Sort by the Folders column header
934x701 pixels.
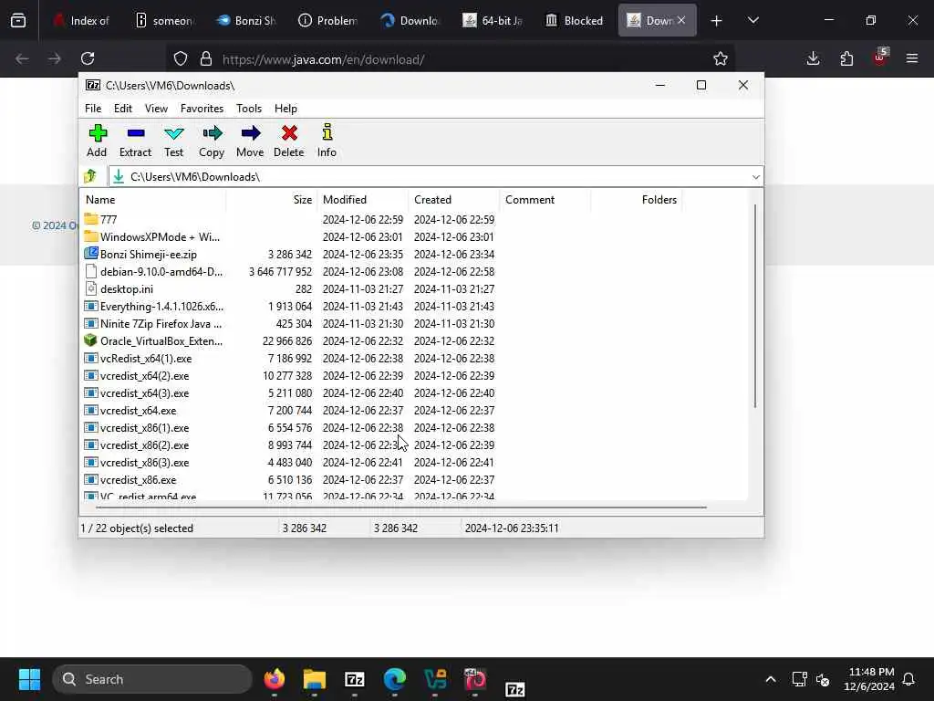pos(636,200)
